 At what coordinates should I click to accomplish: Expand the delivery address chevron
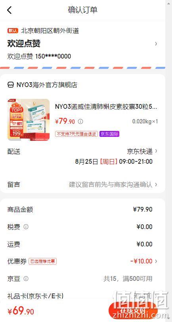[156, 44]
